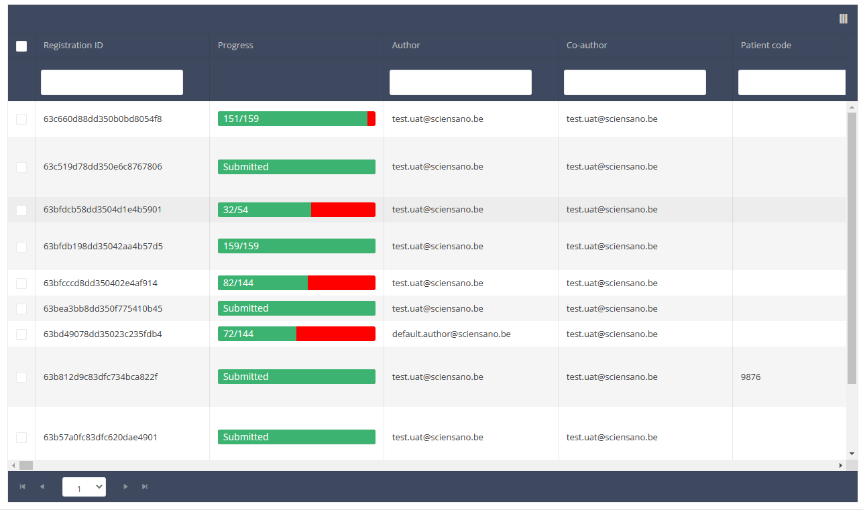Toggle the select-all header checkbox
863x510 pixels.
pos(21,46)
